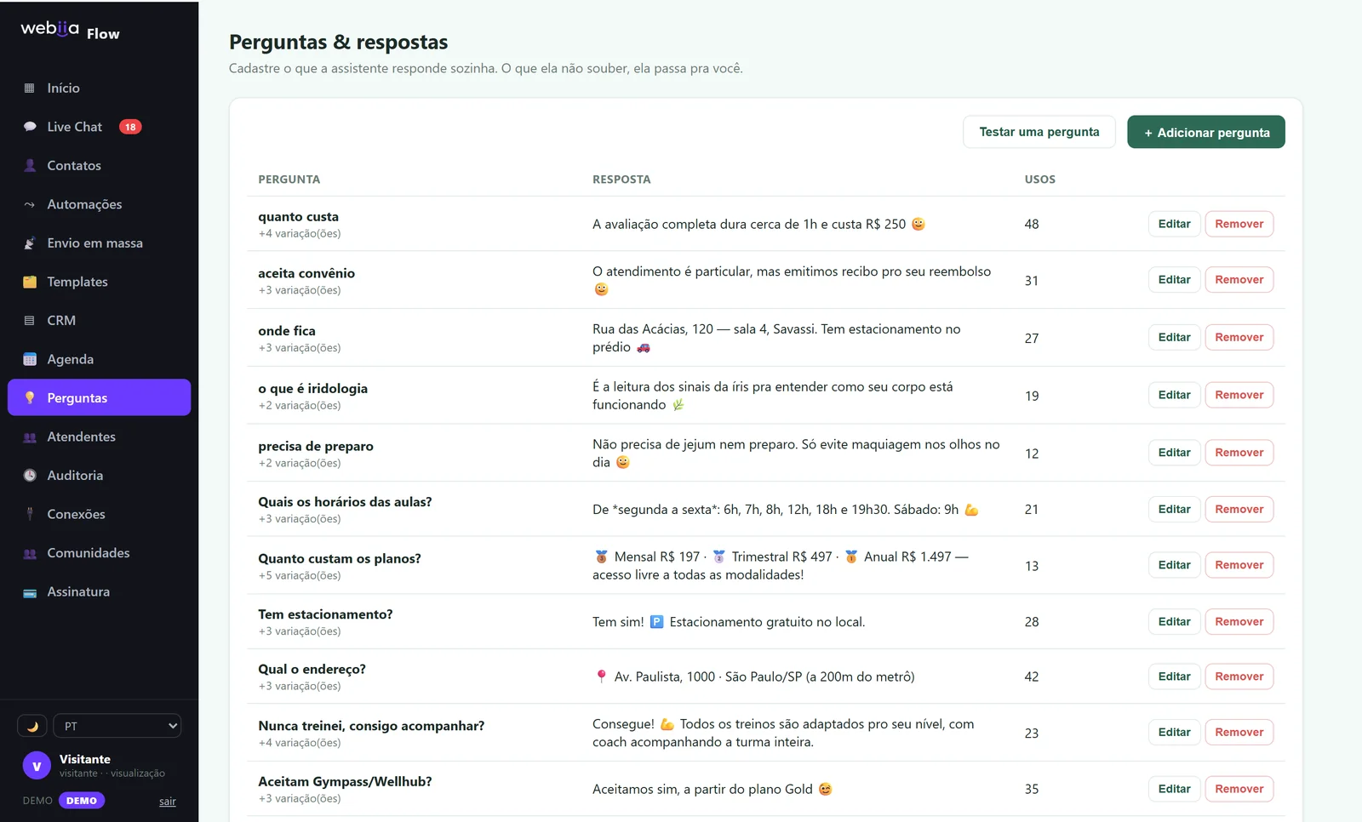Click the Envio em massa icon
1362x822 pixels.
tap(30, 243)
